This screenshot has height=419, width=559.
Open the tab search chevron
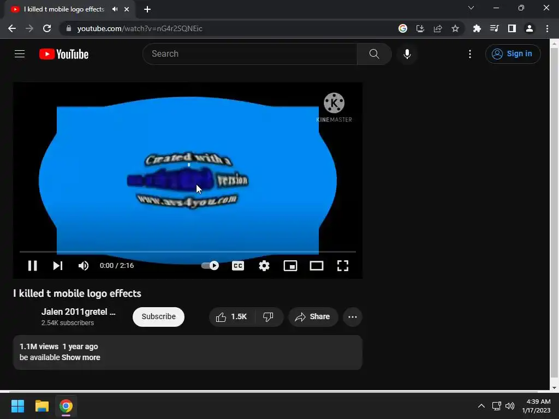click(x=471, y=8)
